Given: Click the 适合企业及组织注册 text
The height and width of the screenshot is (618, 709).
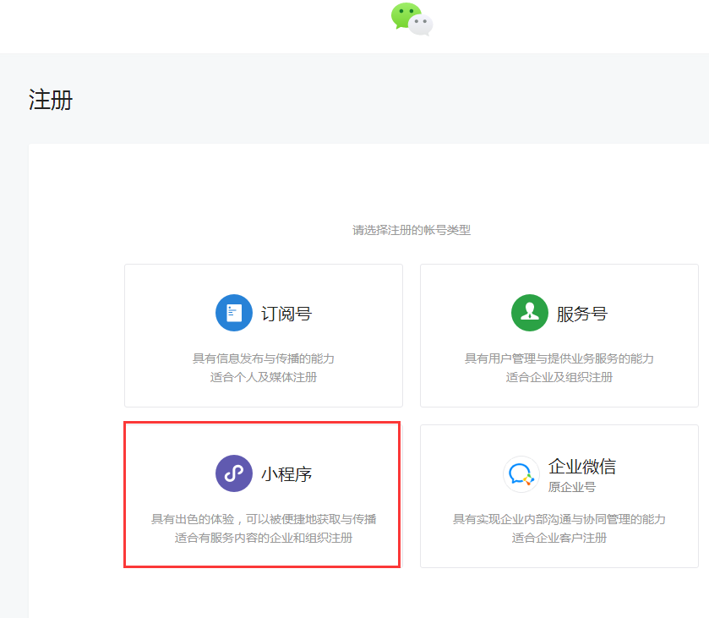Looking at the screenshot, I should 559,377.
